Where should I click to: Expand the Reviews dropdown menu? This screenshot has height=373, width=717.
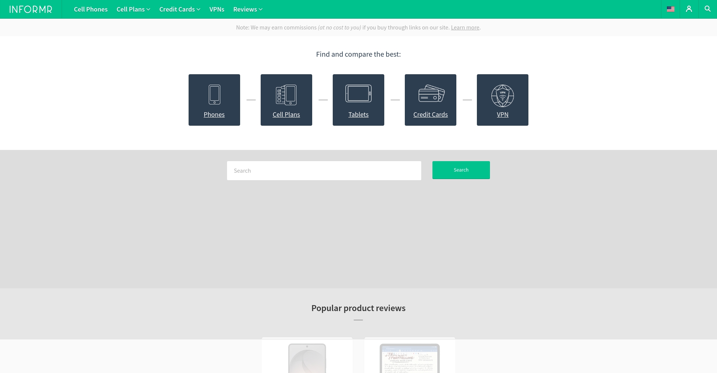tap(248, 9)
